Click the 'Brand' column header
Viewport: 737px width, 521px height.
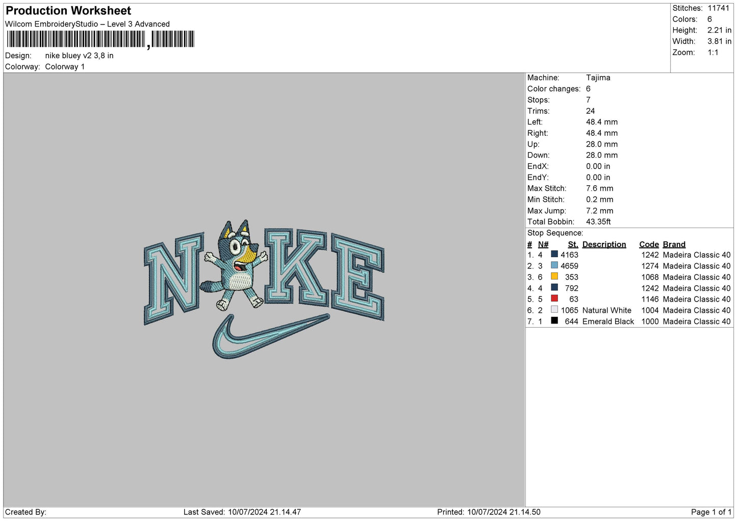[x=674, y=244]
